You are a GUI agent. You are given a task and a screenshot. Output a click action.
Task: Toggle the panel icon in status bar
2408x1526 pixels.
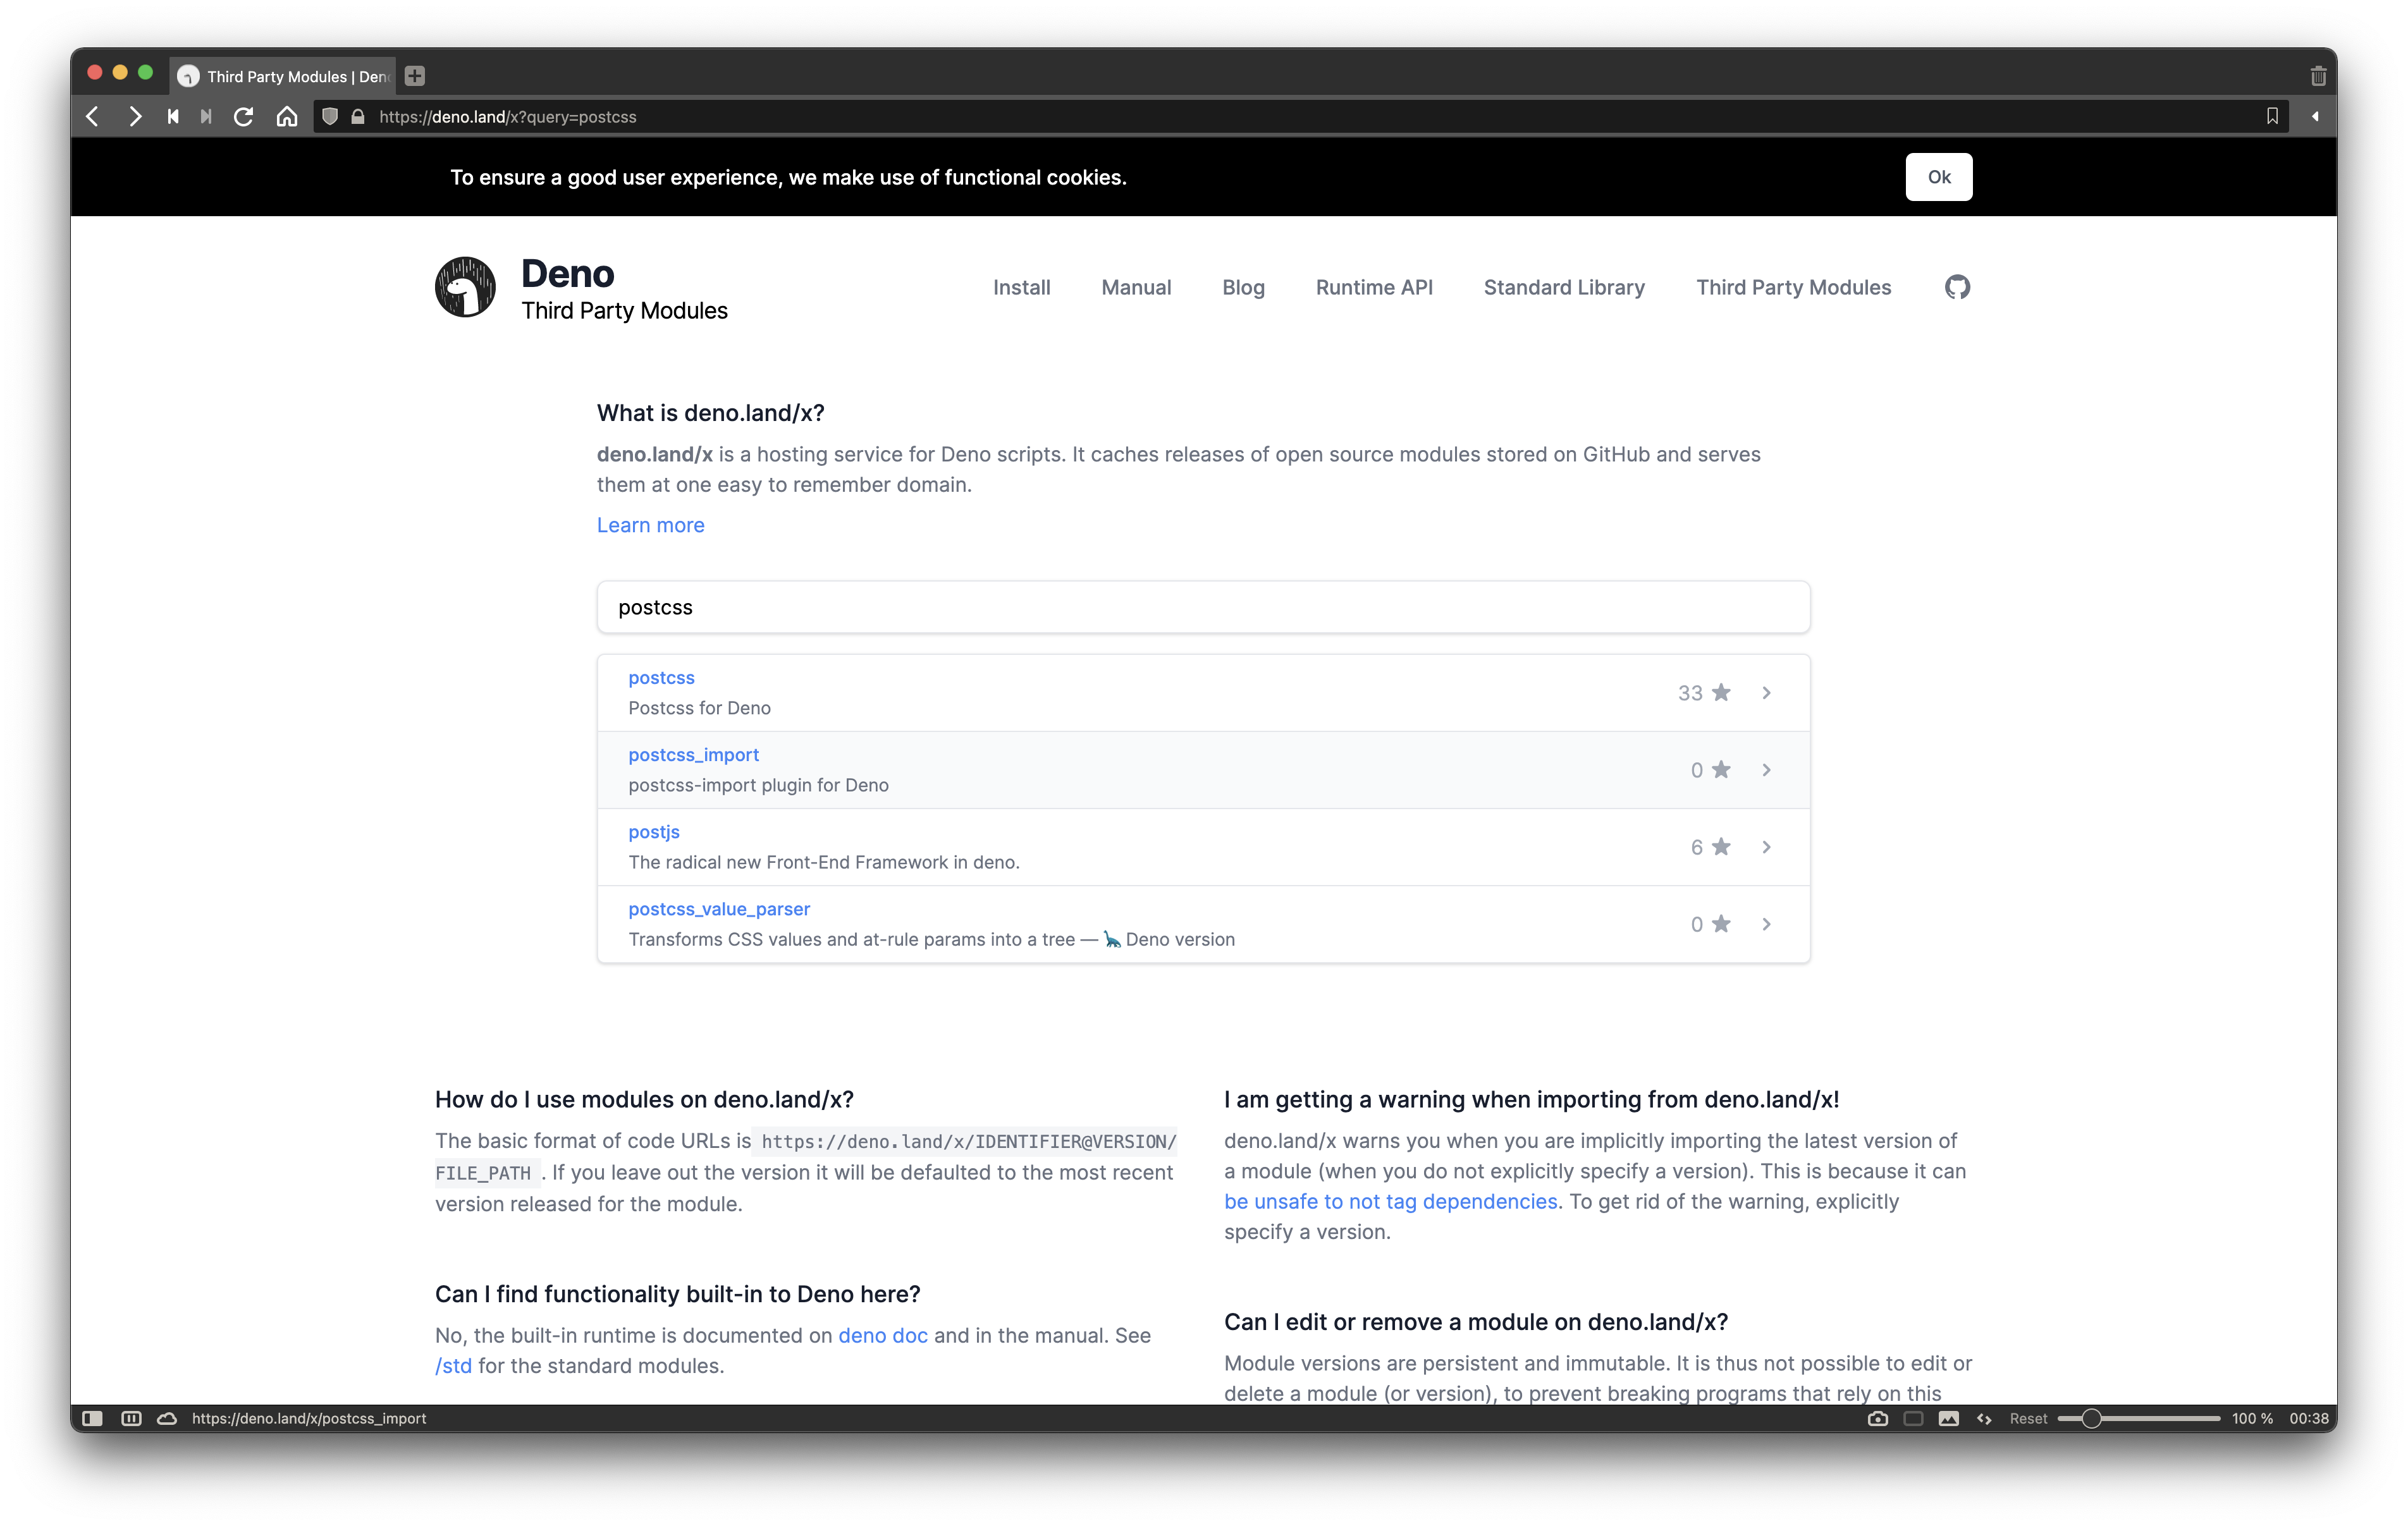coord(93,1418)
